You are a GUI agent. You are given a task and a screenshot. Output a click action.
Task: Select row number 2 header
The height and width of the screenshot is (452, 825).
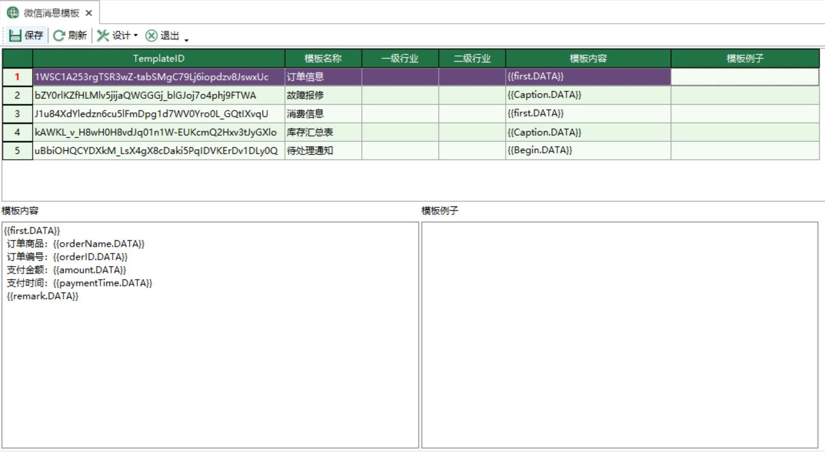17,95
